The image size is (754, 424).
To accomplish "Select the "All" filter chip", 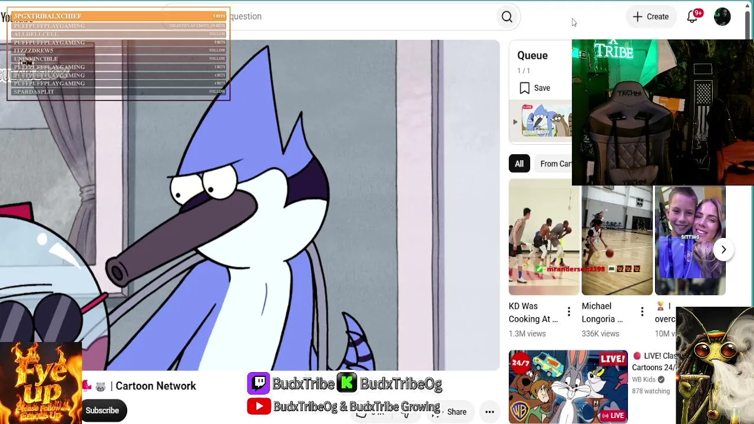I will click(519, 164).
